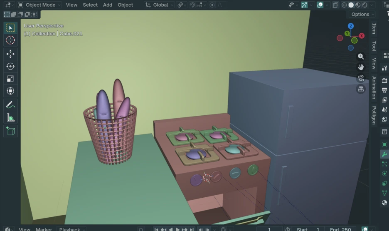Toggle show gizmos button
Viewport: 389px width, 231px height.
point(304,5)
